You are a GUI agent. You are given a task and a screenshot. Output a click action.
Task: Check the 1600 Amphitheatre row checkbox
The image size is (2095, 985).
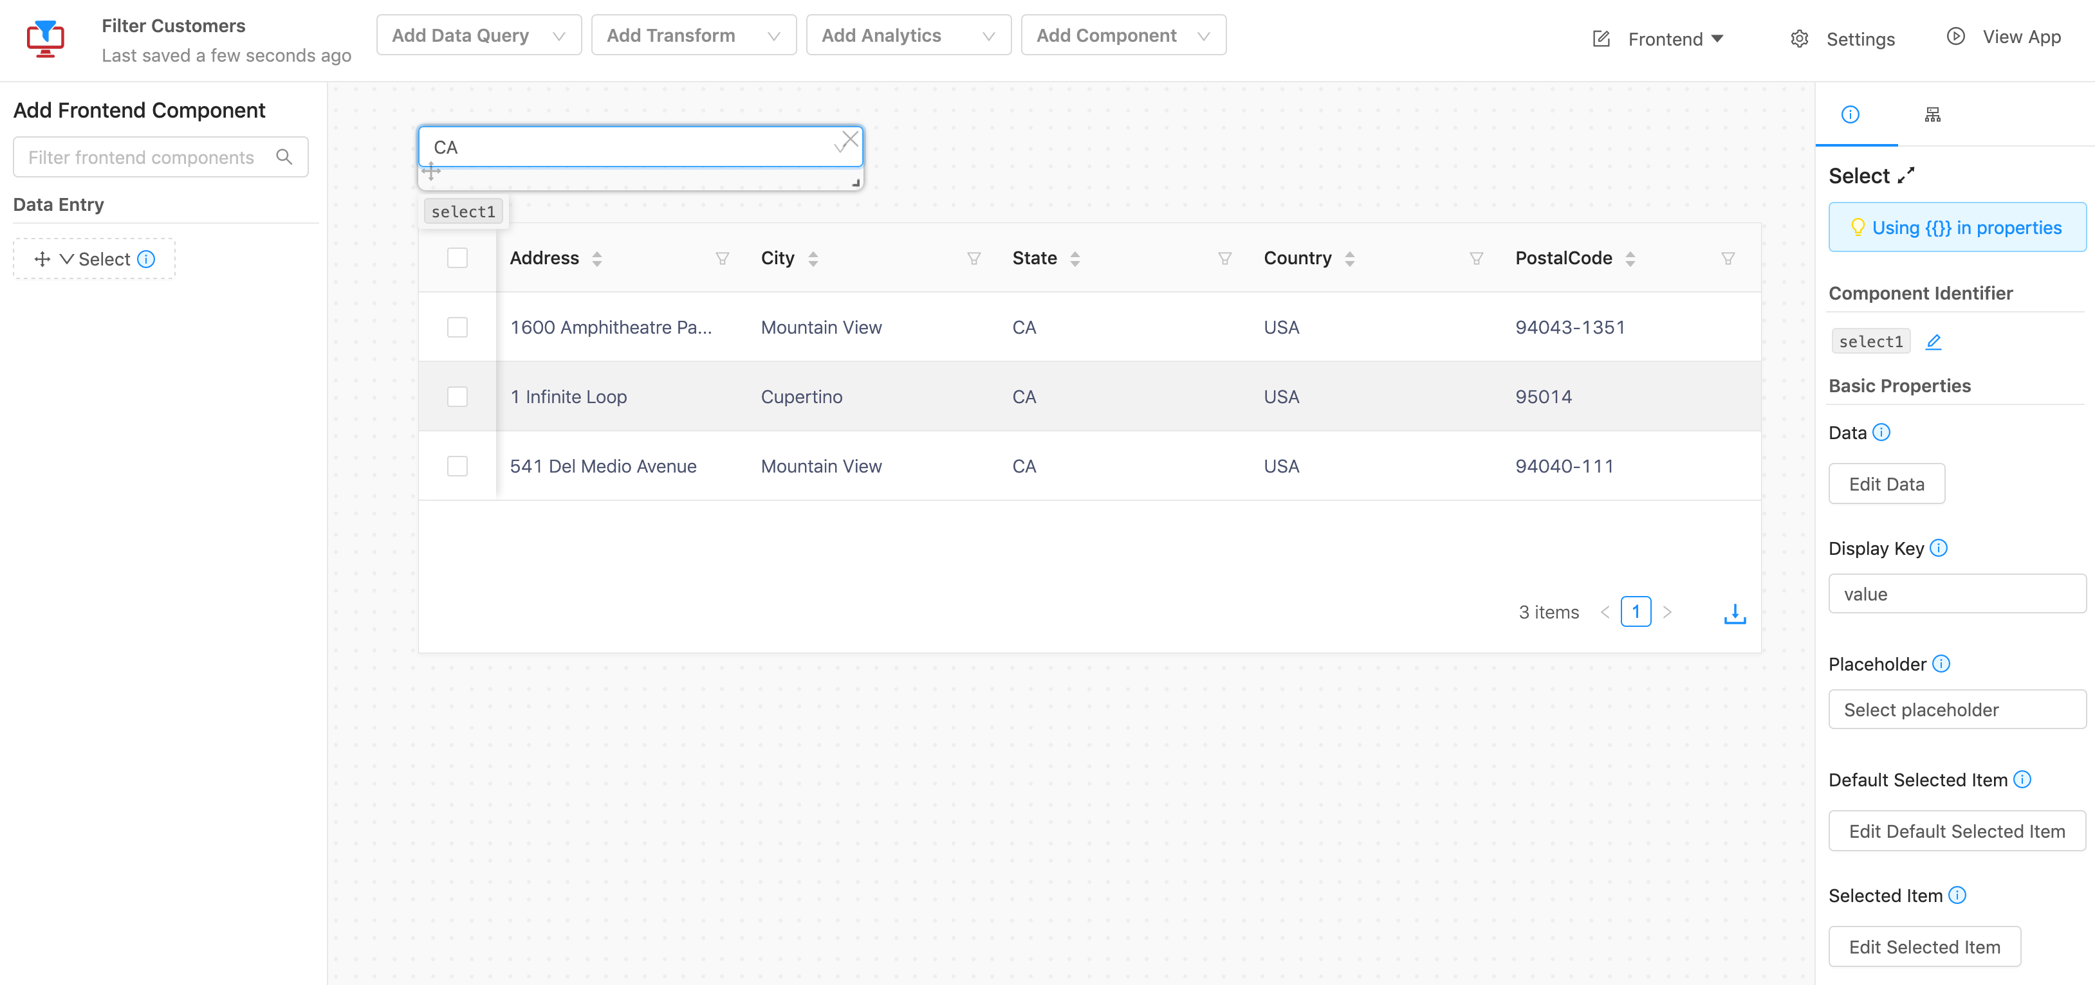coord(458,327)
